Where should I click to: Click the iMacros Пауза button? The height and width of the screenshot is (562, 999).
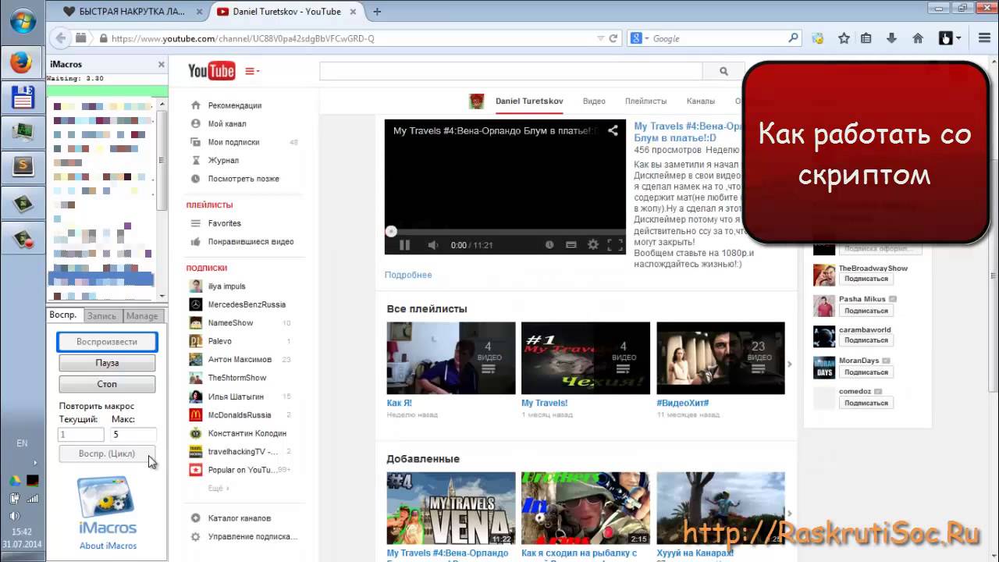point(107,363)
